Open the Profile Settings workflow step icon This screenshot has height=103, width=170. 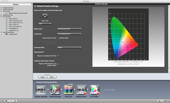click(x=55, y=90)
